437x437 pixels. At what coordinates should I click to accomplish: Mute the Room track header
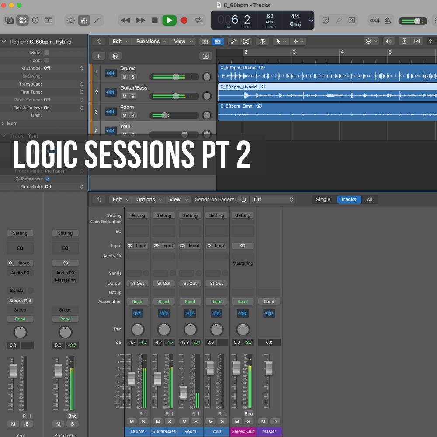pyautogui.click(x=124, y=115)
